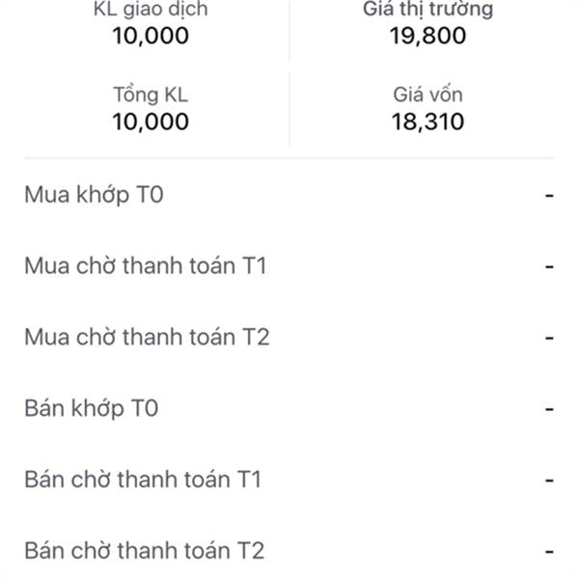Viewport: 579px width, 579px height.
Task: Select the Tổng KL label
Action: 151,95
